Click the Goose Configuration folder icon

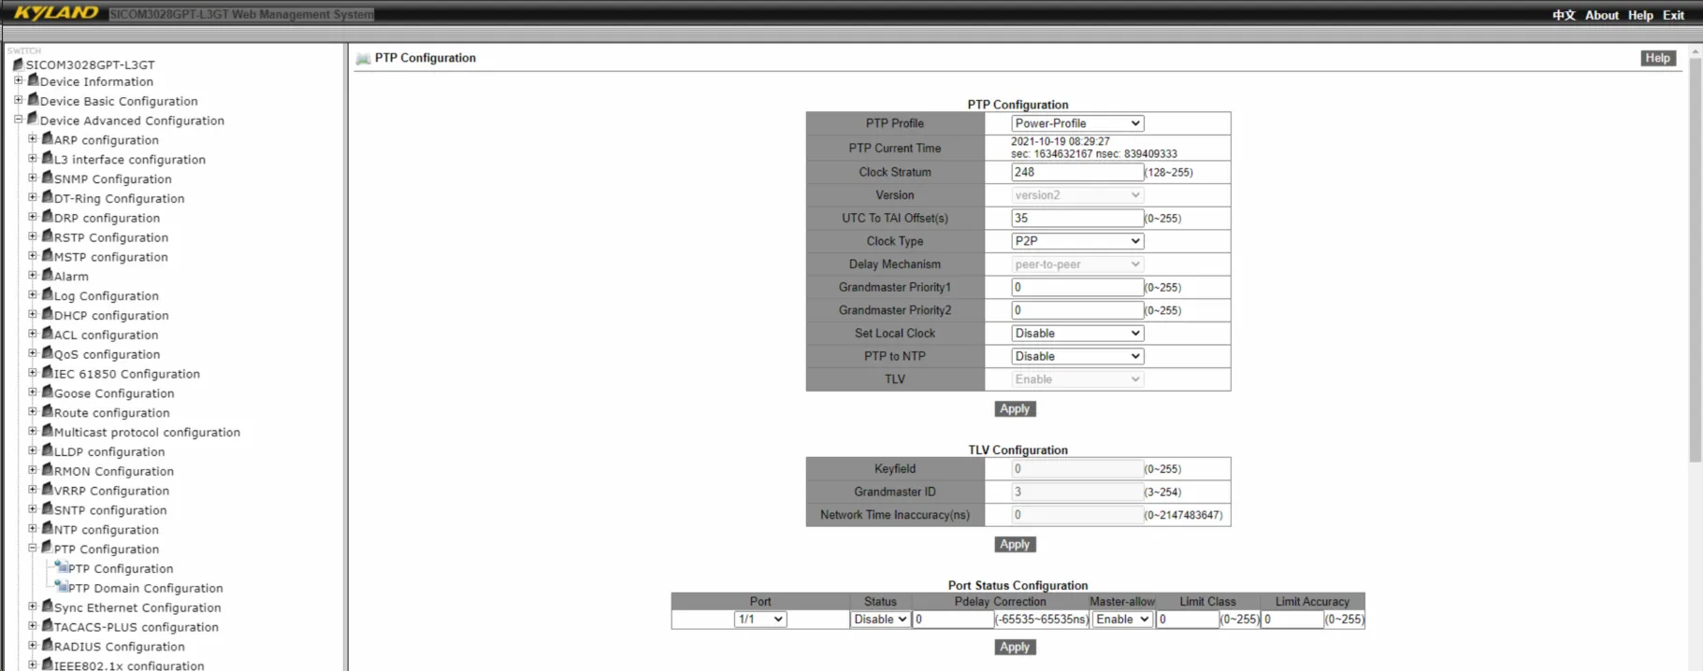47,393
